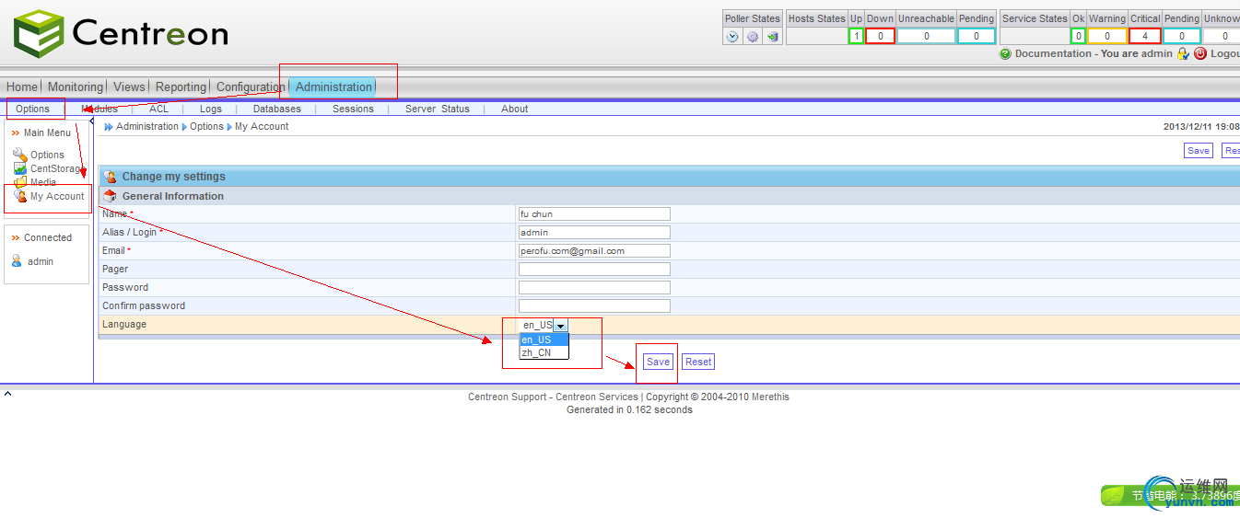Open the Language dropdown
Image resolution: width=1240 pixels, height=518 pixels.
tap(560, 325)
